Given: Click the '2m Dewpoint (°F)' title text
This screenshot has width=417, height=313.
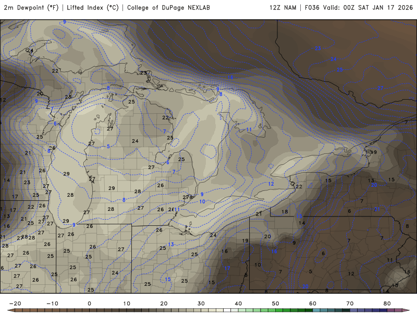Looking at the screenshot, I should (x=31, y=8).
